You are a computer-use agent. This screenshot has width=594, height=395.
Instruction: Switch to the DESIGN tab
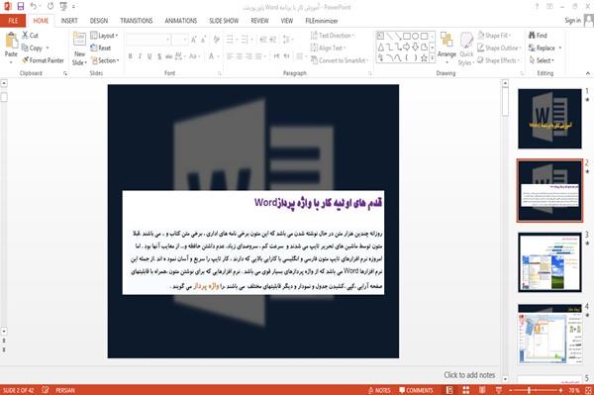coord(99,21)
